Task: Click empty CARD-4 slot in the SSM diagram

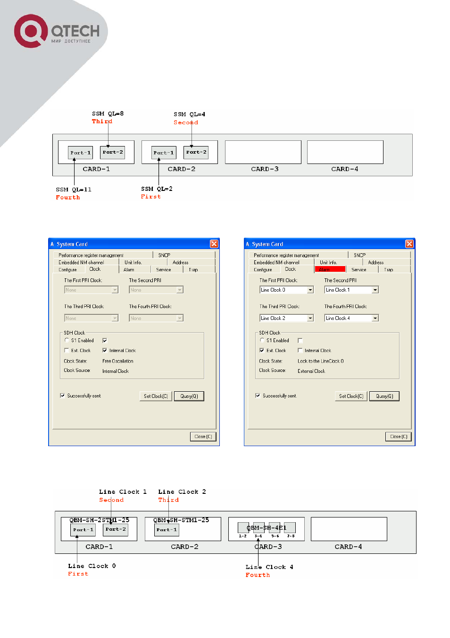Action: (345, 152)
